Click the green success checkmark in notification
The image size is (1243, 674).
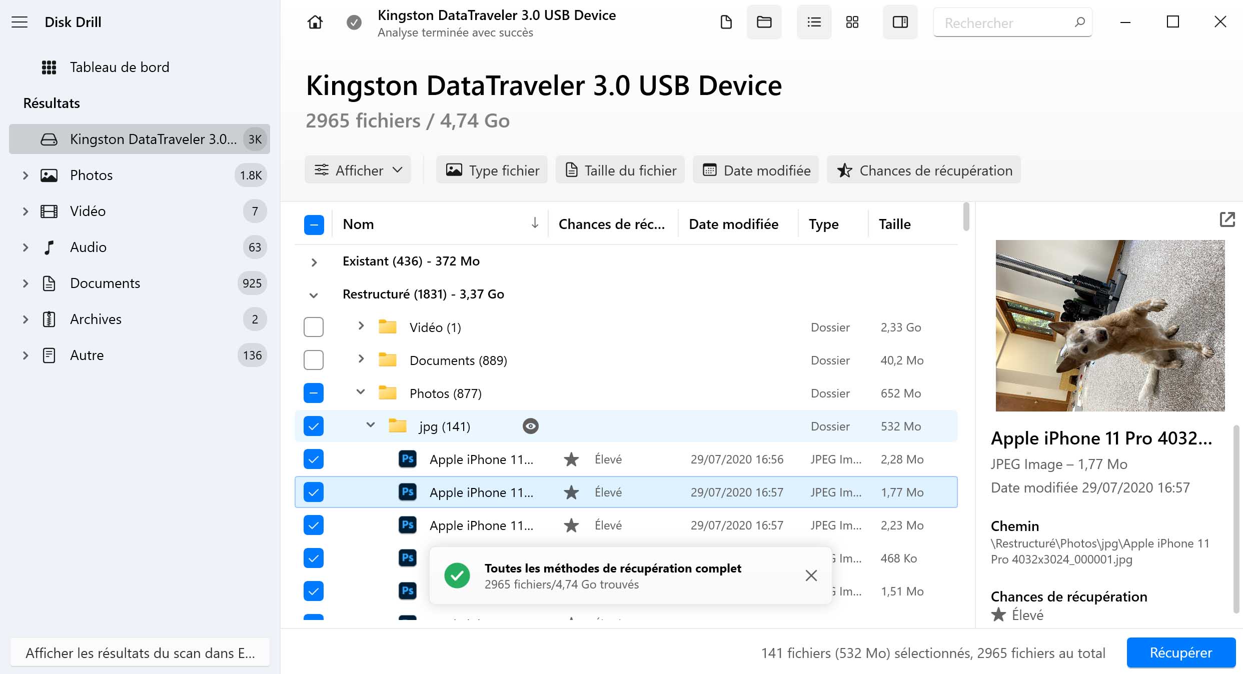(457, 575)
